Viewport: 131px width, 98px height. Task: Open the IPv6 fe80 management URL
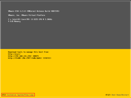pos(25,58)
